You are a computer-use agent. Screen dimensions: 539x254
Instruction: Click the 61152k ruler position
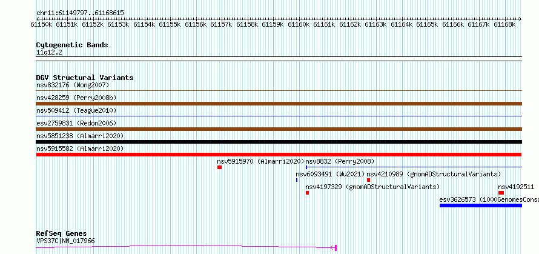93,25
